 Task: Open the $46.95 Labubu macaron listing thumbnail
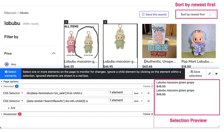(120, 41)
